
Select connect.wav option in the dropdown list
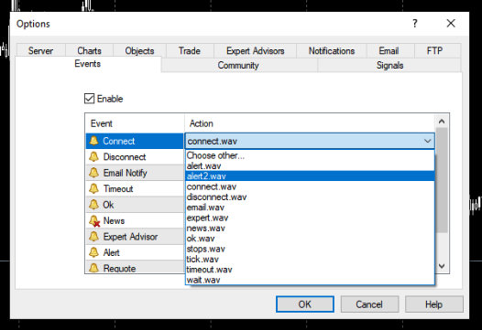click(310, 186)
